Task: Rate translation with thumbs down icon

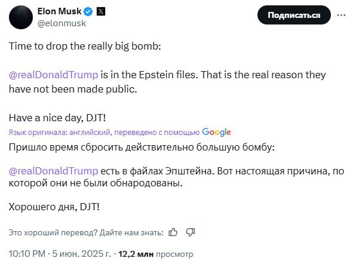Action: pyautogui.click(x=191, y=232)
